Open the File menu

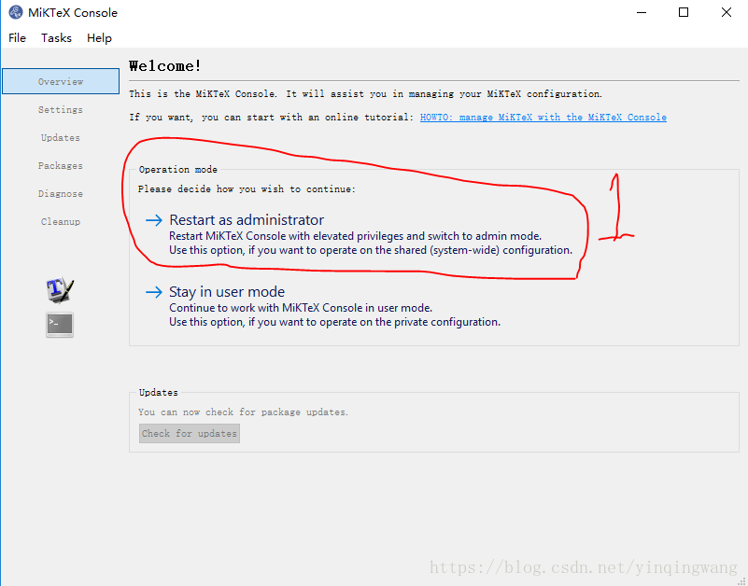(17, 38)
